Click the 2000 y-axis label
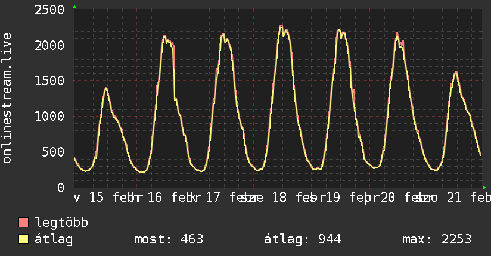Image resolution: width=491 pixels, height=256 pixels. (x=50, y=45)
